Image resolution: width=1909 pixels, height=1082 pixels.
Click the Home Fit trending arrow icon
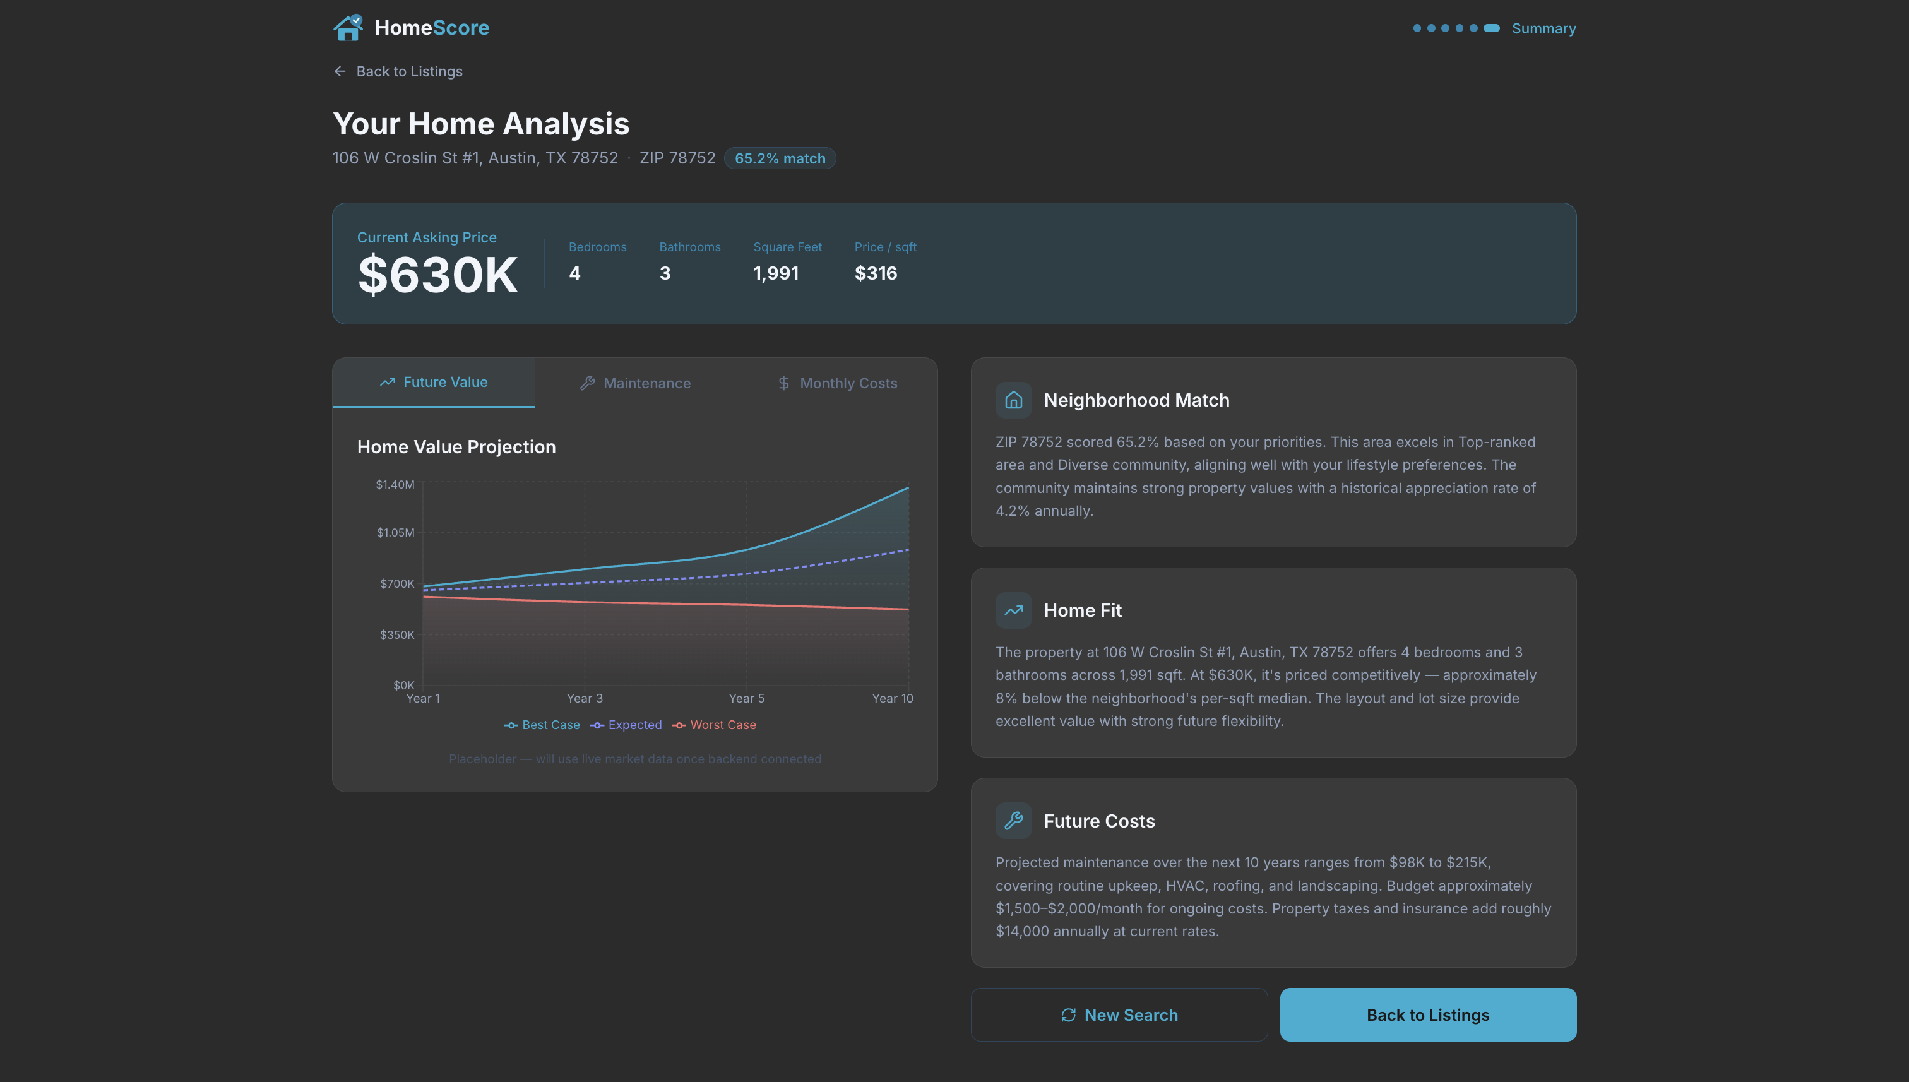(x=1013, y=610)
